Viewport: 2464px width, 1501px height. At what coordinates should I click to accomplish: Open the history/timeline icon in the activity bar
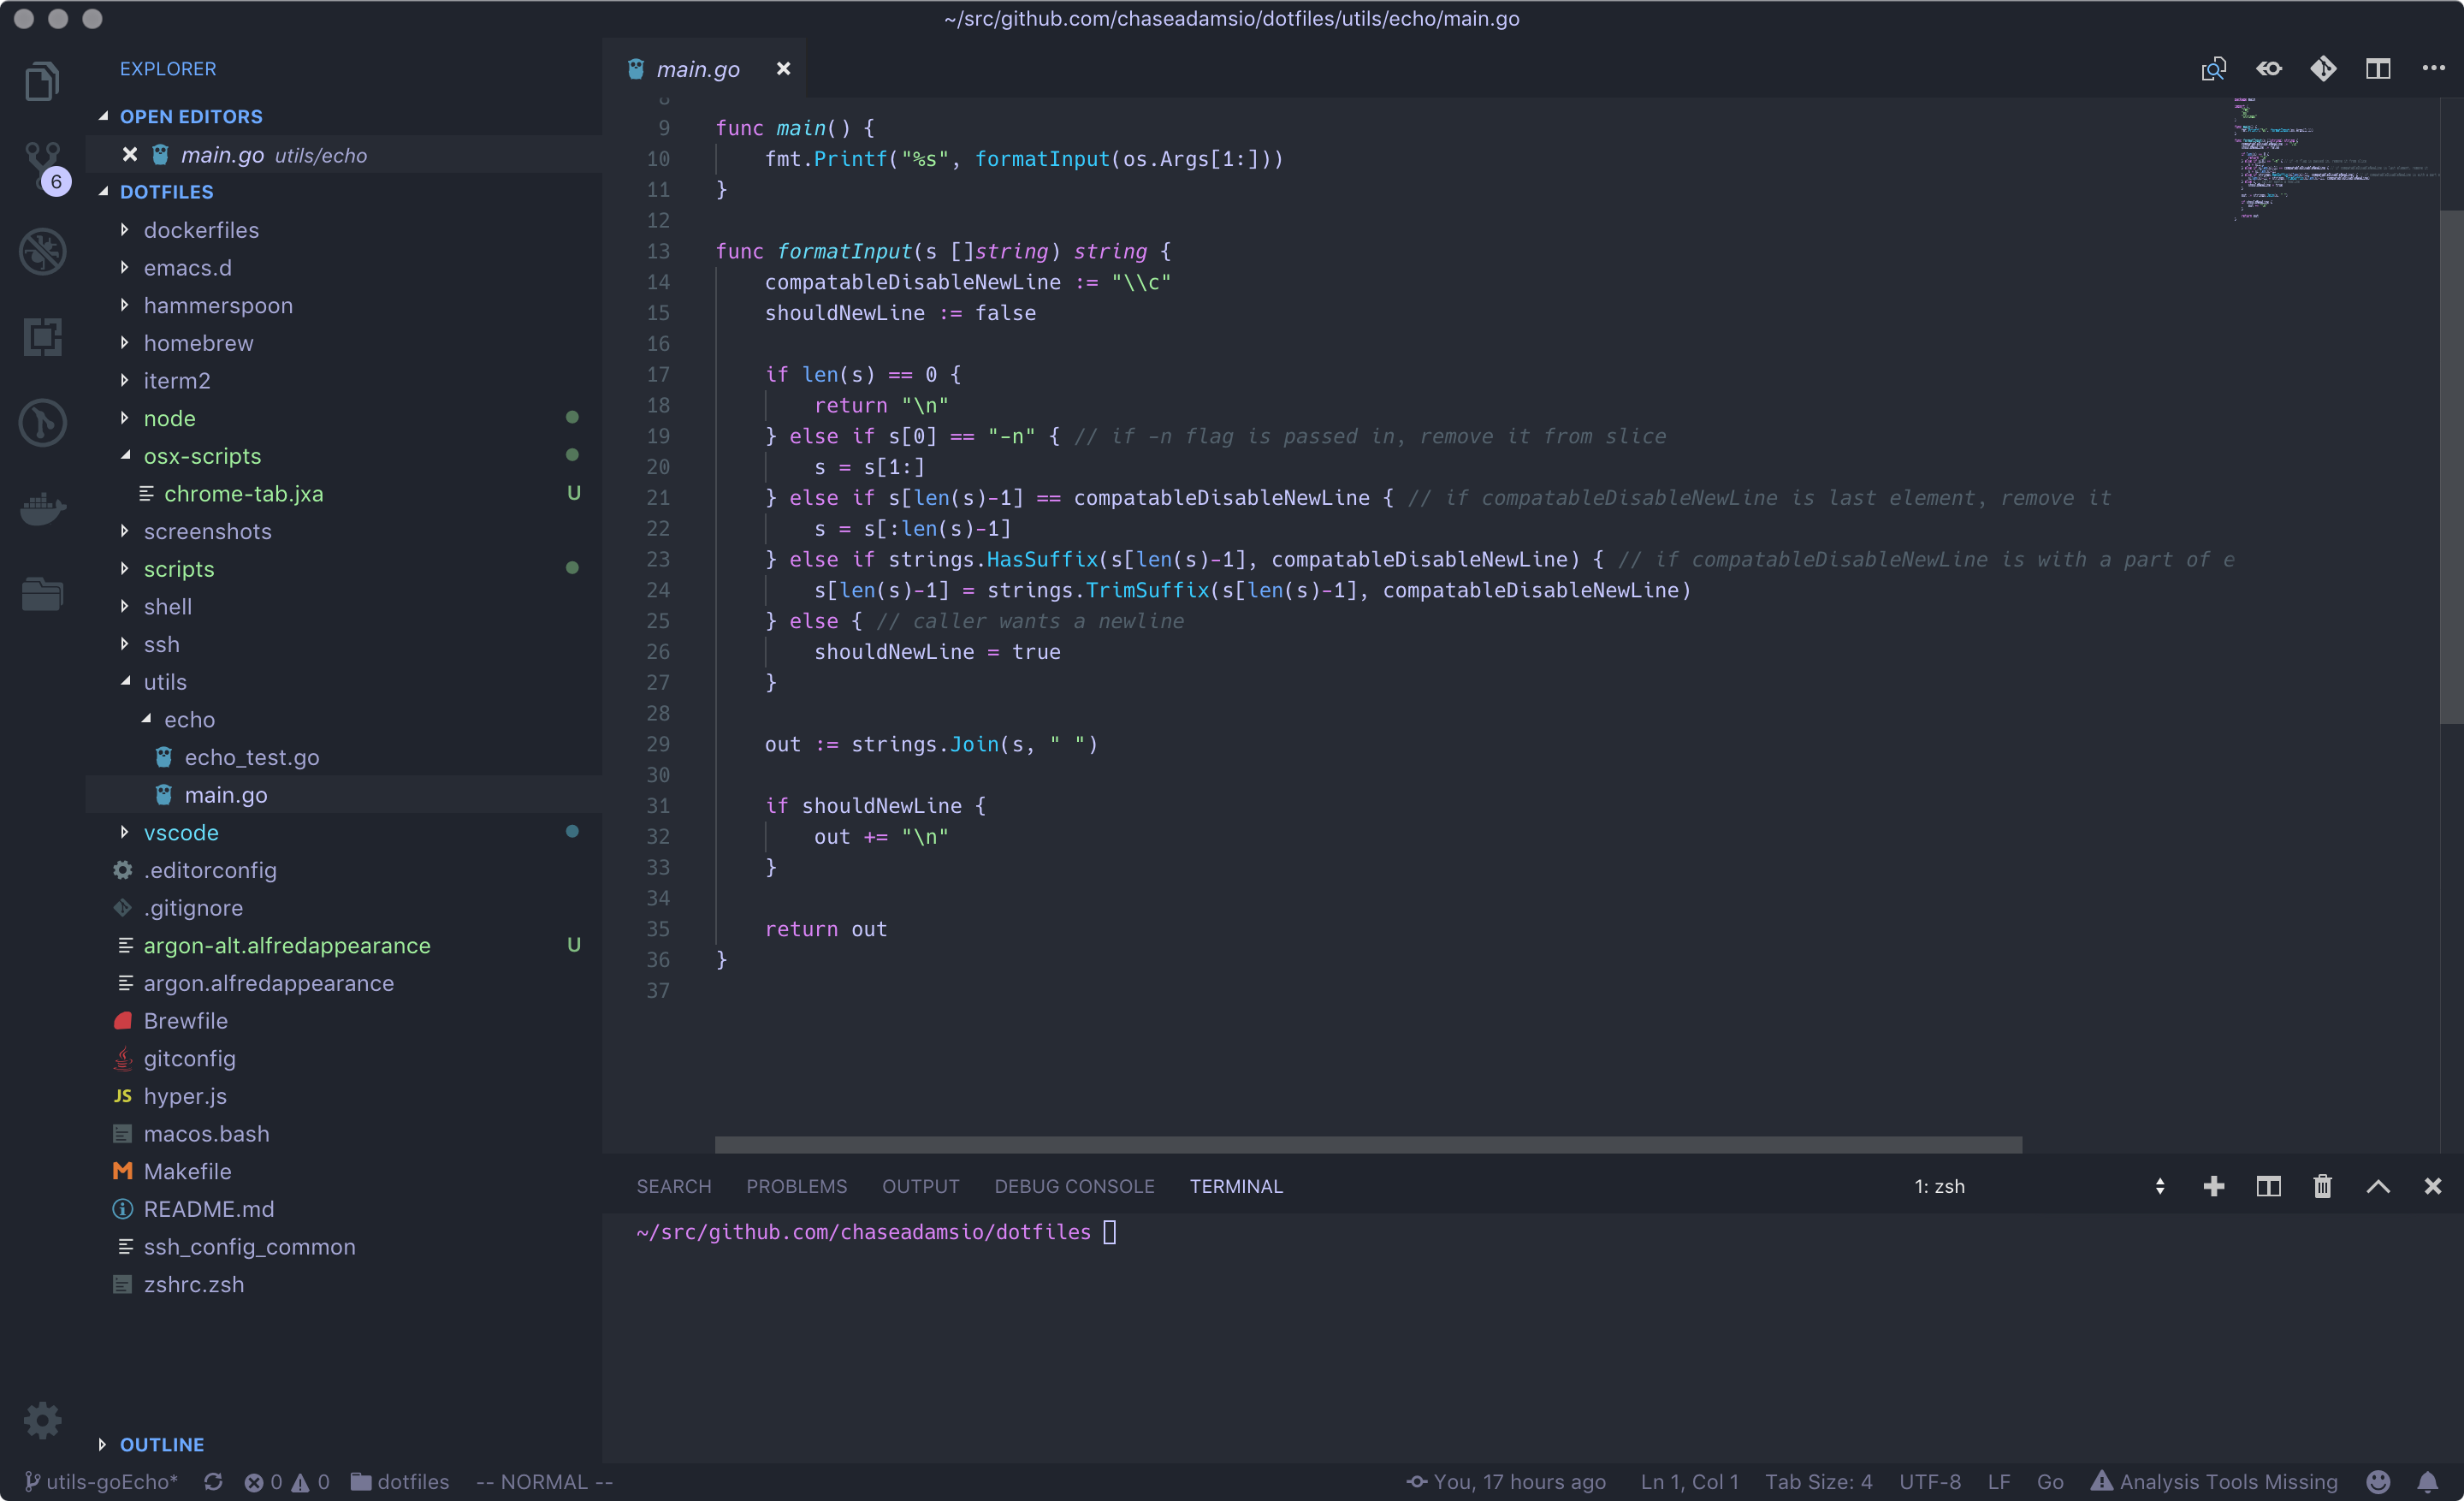(42, 422)
